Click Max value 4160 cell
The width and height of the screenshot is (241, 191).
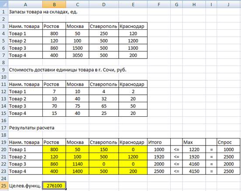click(194, 164)
